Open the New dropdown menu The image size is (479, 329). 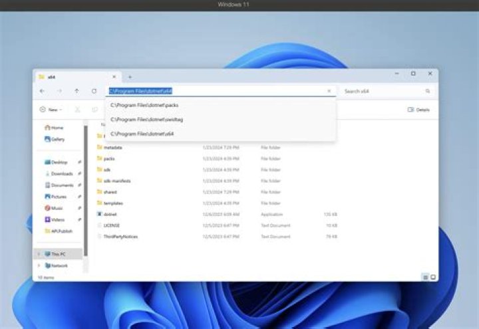[51, 110]
